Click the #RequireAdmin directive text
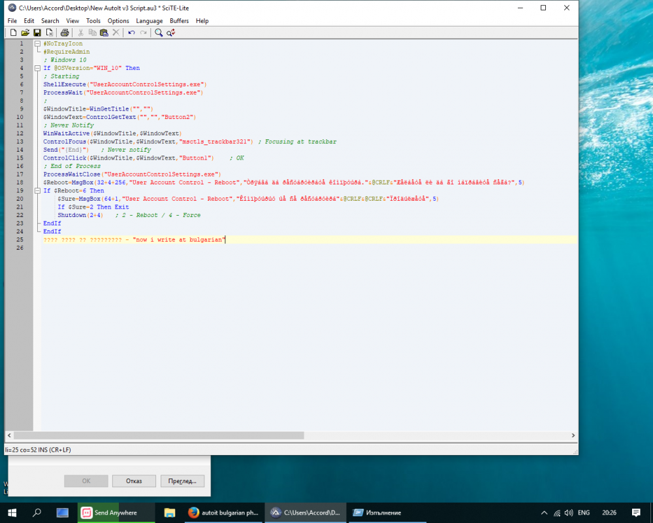 click(67, 52)
